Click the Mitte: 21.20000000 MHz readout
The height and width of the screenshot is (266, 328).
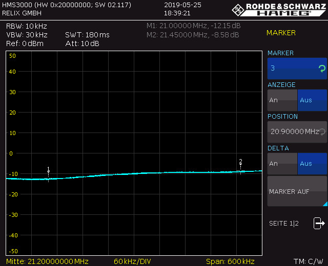coord(47,261)
